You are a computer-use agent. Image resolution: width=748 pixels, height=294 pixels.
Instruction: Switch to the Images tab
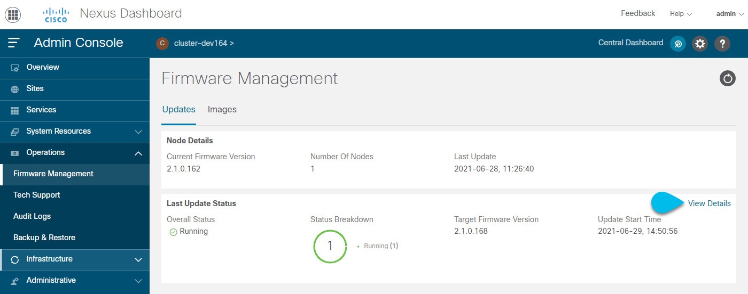coord(222,109)
